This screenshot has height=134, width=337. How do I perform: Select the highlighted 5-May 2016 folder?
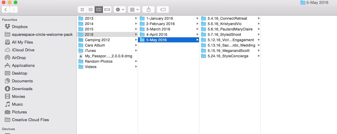coord(168,40)
